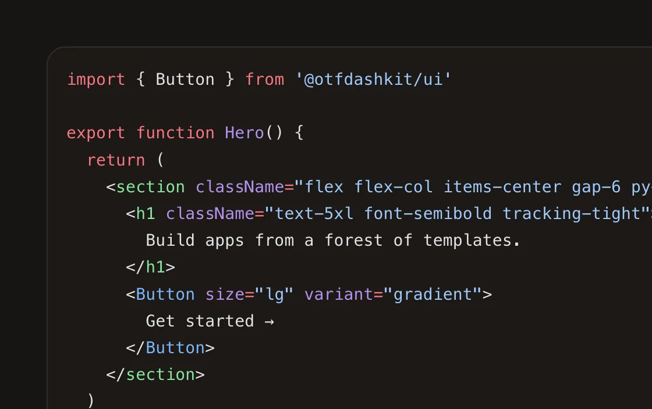Click the items-center class in section
652x409 pixels.
(x=502, y=187)
